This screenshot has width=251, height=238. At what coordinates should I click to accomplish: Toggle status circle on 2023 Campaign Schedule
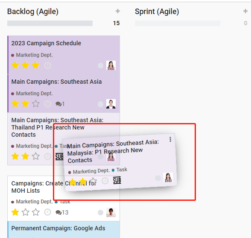pyautogui.click(x=101, y=65)
